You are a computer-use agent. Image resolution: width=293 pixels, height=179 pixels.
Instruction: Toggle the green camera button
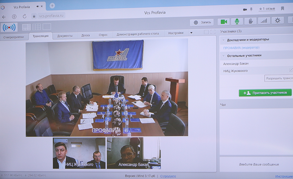(224, 22)
